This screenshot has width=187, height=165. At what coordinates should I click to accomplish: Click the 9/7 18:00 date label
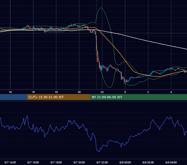(56, 163)
